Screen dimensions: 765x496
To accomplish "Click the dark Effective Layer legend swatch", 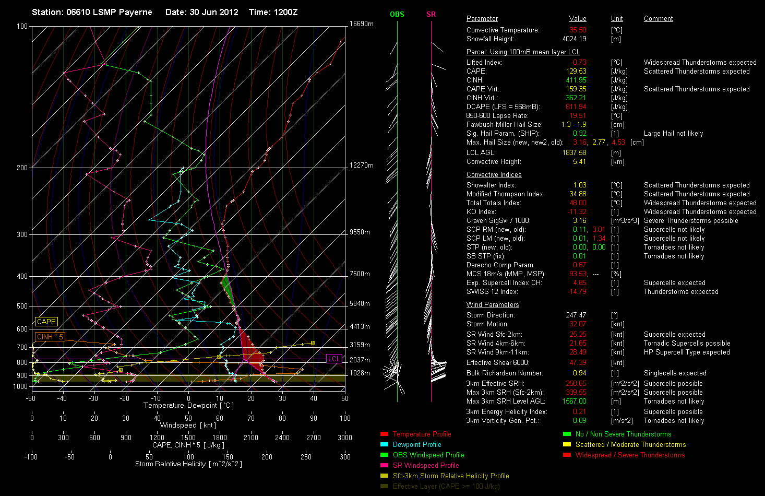I will click(384, 487).
